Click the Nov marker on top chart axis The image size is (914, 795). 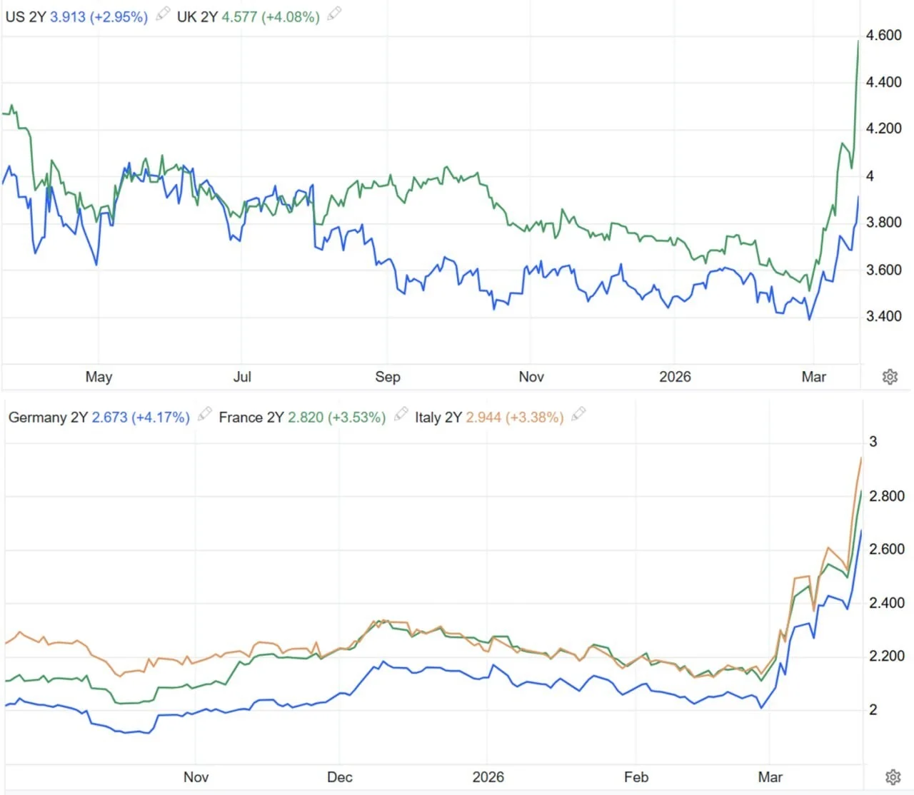coord(531,377)
